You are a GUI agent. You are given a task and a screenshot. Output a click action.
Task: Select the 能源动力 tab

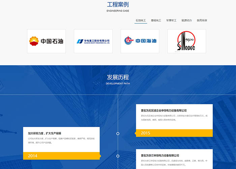pos(187,20)
